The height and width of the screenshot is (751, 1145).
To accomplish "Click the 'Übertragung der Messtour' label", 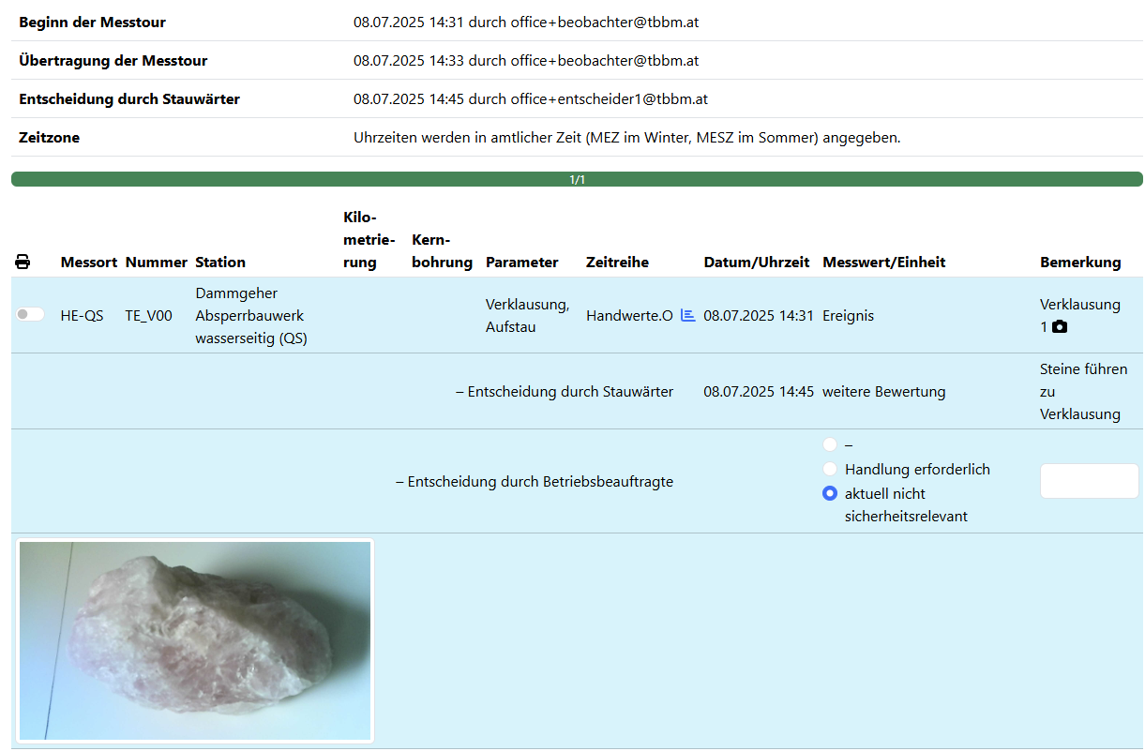I will point(113,60).
